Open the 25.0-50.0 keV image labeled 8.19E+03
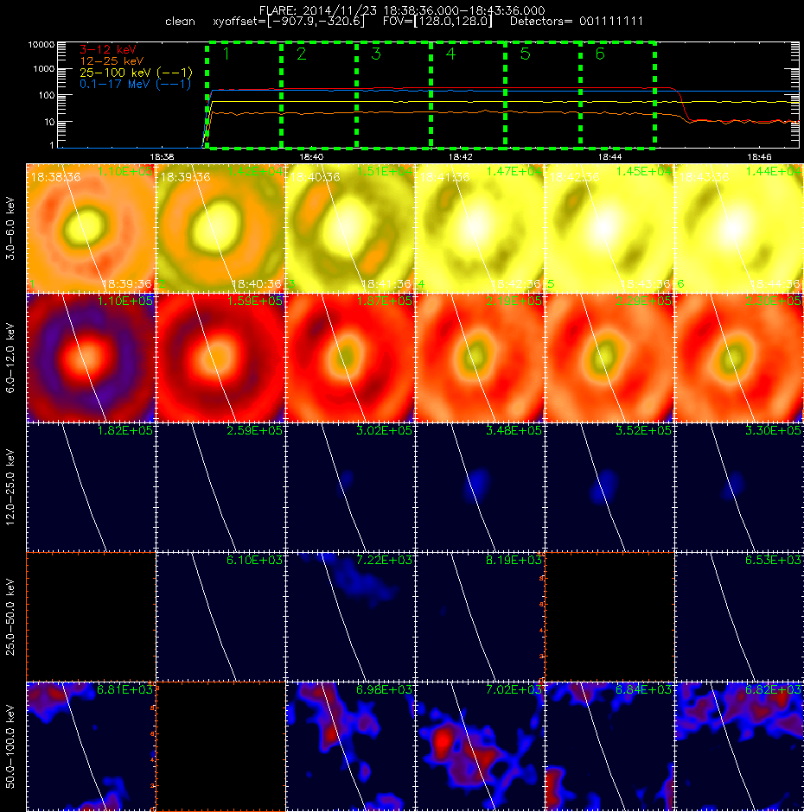Viewport: 804px width, 812px height. click(480, 616)
